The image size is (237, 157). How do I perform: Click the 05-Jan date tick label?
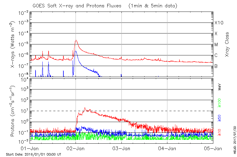pos(213,148)
